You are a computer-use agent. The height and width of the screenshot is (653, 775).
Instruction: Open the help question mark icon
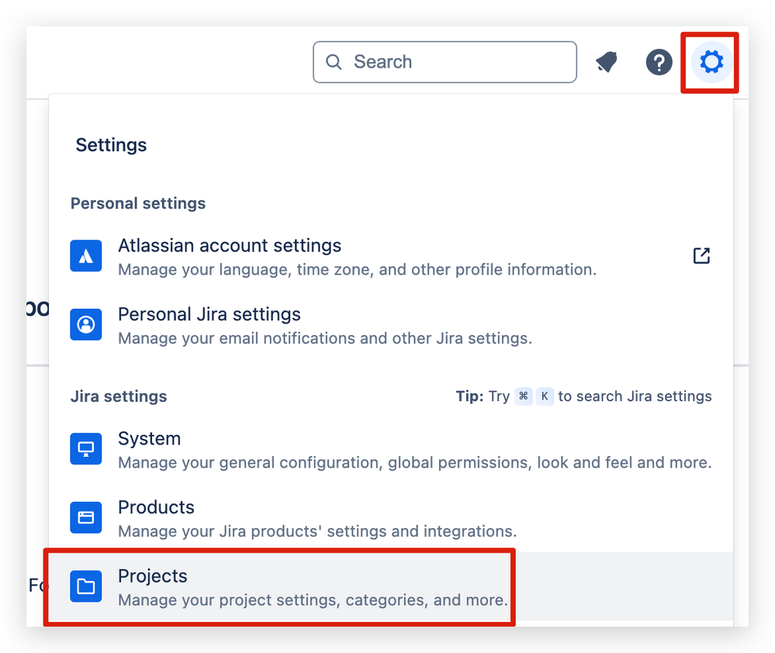point(659,62)
